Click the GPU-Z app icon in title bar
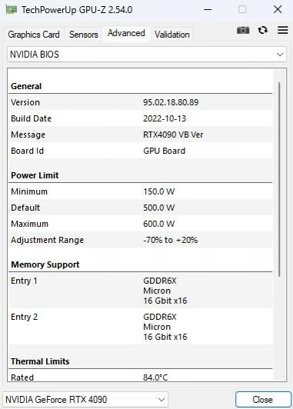 (12, 10)
